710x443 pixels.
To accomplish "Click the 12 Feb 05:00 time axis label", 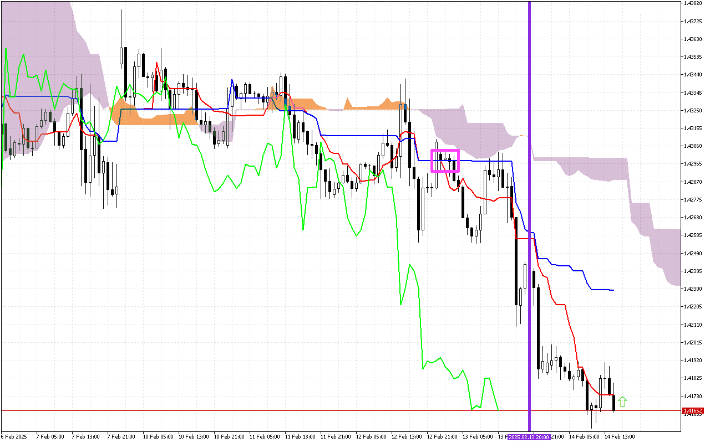I will (x=371, y=436).
